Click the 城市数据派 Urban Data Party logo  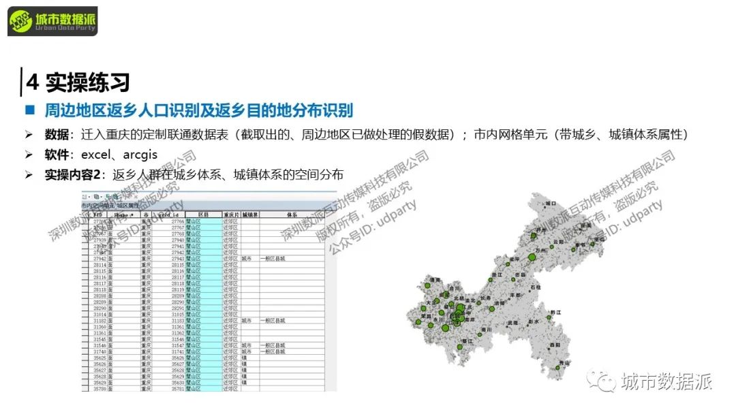52,21
